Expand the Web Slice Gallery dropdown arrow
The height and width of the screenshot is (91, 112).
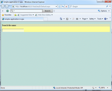[52, 15]
